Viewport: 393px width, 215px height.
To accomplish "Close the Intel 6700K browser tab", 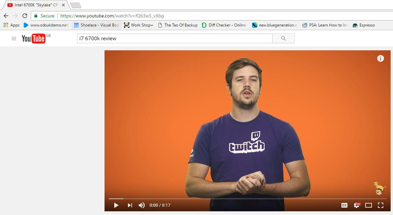I will tap(63, 5).
